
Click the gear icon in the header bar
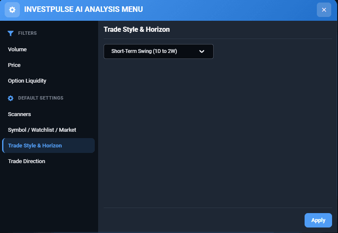(12, 10)
